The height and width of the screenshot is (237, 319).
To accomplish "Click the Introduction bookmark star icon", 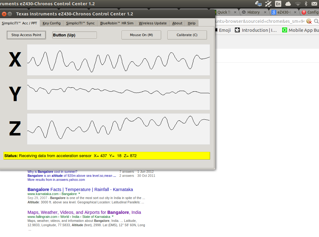I will (x=237, y=30).
